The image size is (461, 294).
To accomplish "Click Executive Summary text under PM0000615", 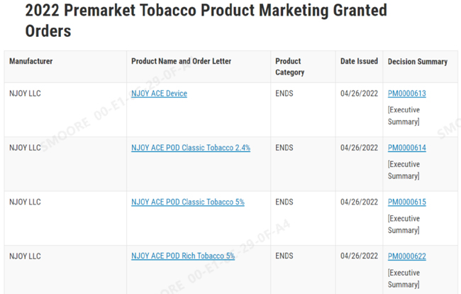I will pos(404,224).
